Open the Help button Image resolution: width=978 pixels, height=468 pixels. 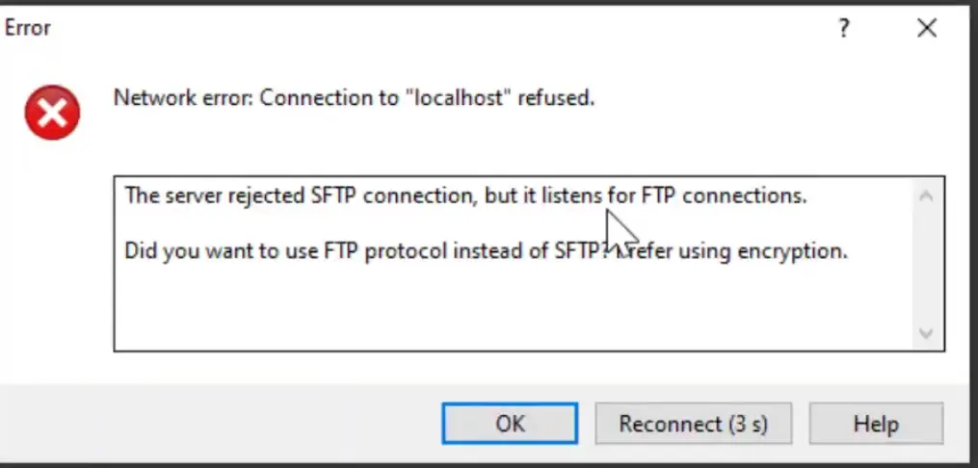pyautogui.click(x=876, y=424)
